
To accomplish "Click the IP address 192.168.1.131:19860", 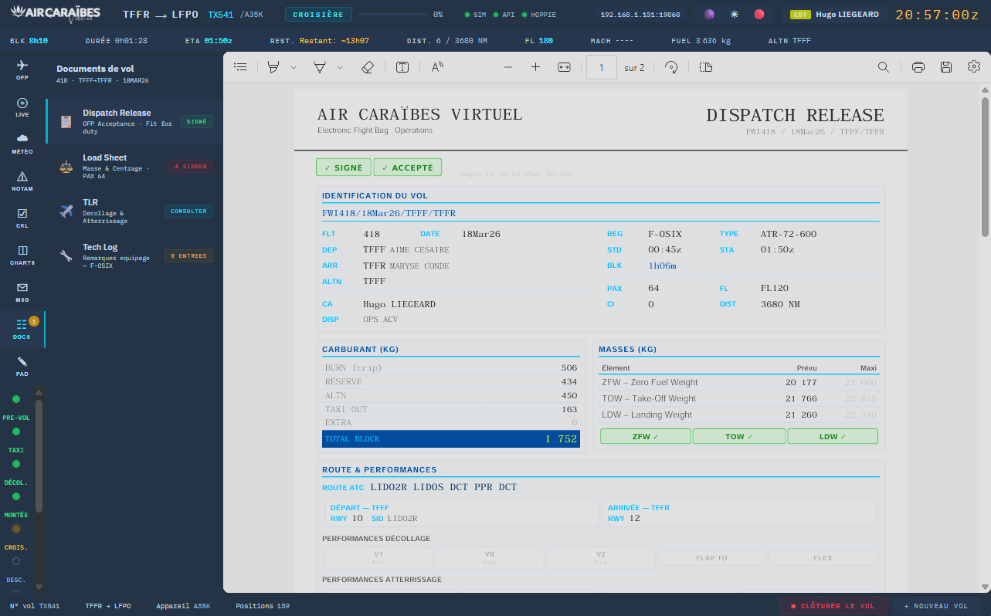I will (x=640, y=15).
